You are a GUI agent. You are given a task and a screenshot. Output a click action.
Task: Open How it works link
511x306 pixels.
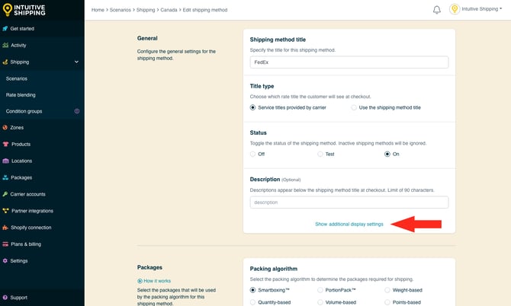click(x=157, y=281)
